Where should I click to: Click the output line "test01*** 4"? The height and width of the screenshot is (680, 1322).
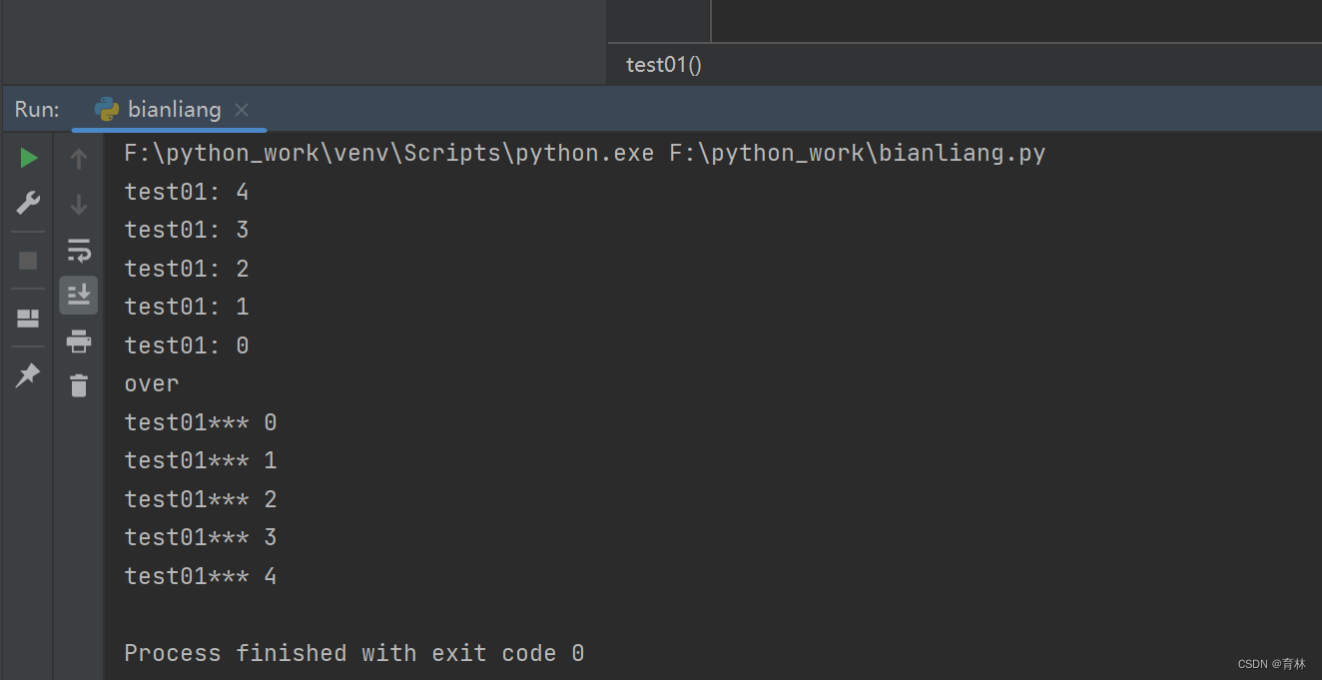point(201,576)
